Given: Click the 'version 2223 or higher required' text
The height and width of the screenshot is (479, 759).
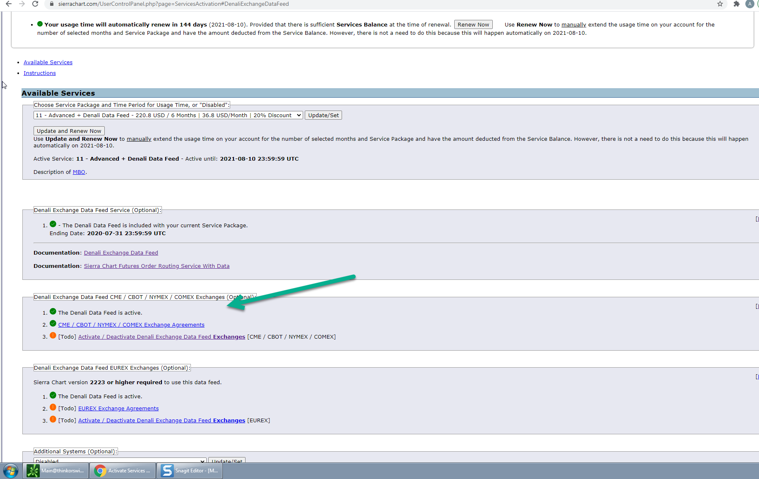Looking at the screenshot, I should tap(126, 382).
